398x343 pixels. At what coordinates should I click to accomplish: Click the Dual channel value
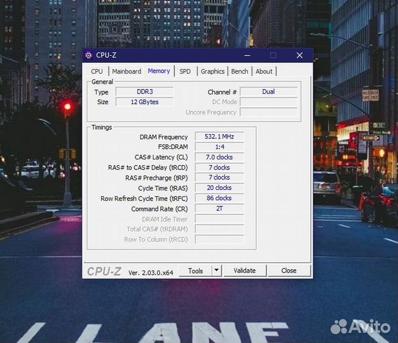click(x=268, y=91)
